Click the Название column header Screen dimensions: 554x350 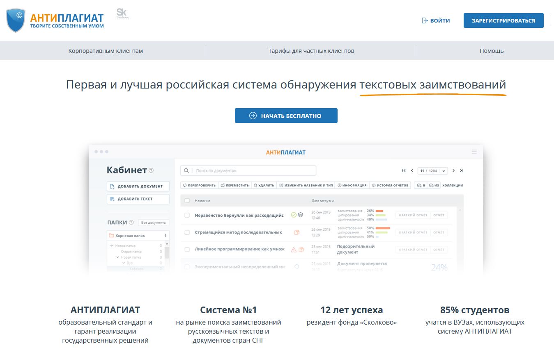(x=202, y=201)
